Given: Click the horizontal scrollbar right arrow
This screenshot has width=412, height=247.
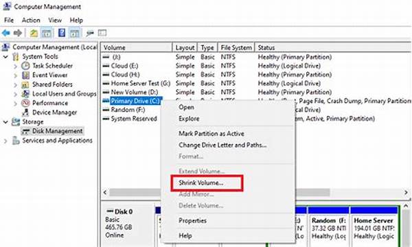Looking at the screenshot, I should (406, 192).
